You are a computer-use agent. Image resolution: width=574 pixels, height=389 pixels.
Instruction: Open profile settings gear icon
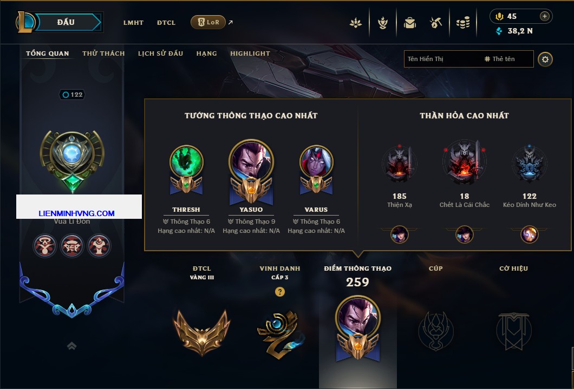[545, 59]
